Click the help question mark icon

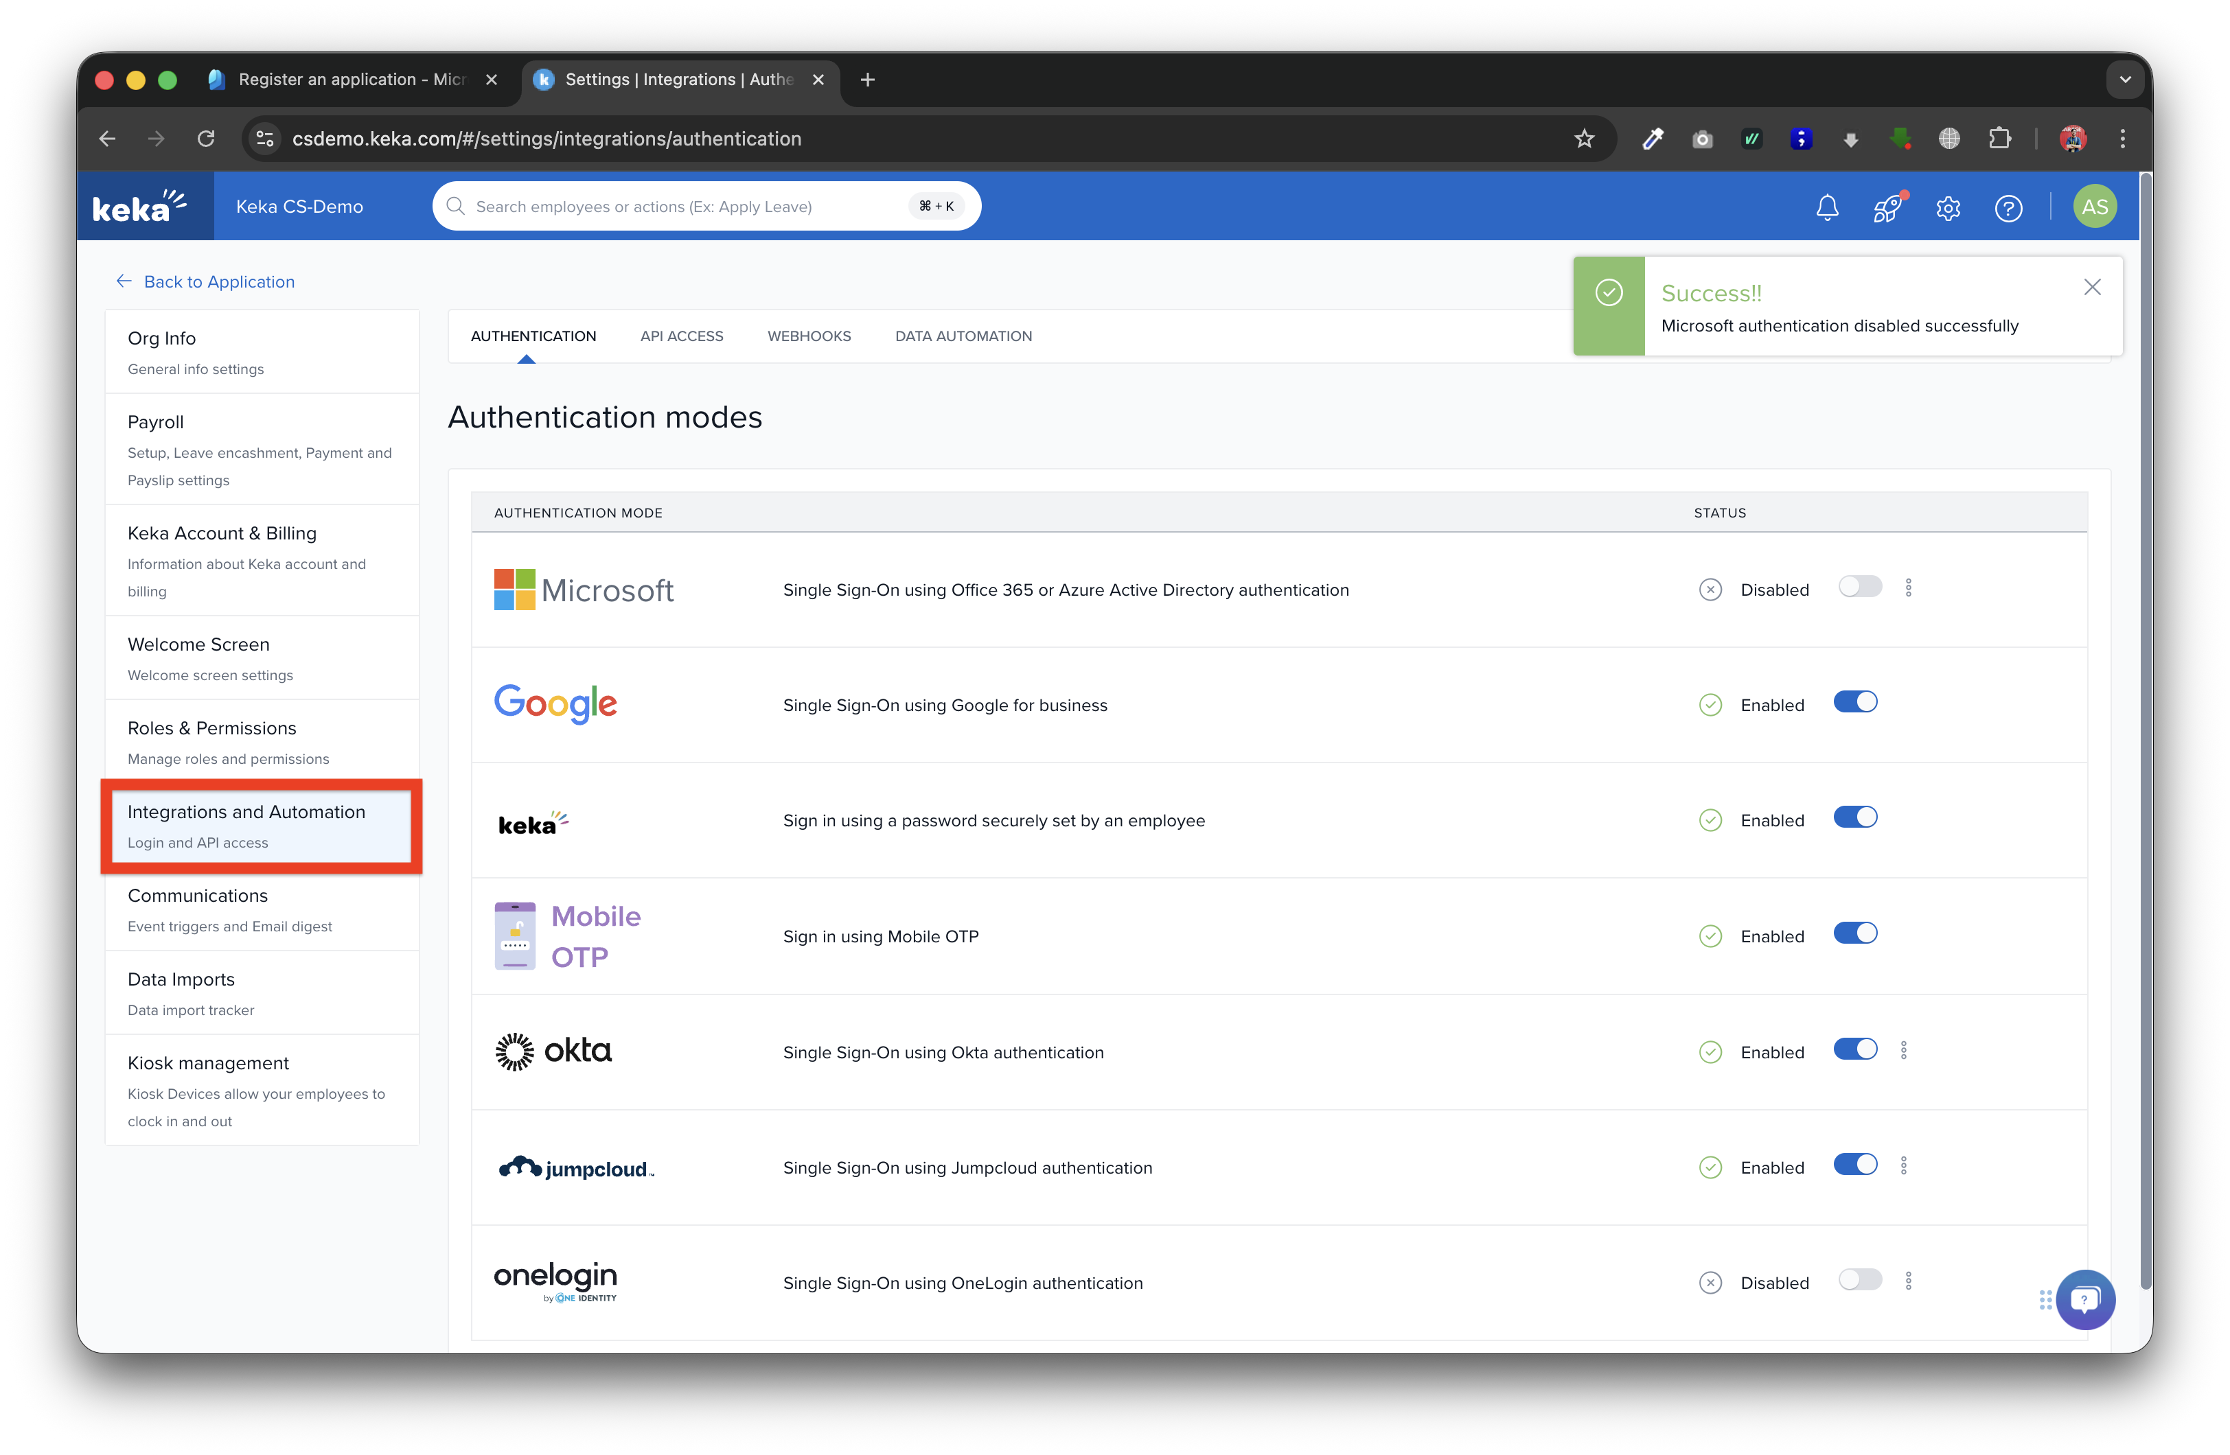point(2008,207)
